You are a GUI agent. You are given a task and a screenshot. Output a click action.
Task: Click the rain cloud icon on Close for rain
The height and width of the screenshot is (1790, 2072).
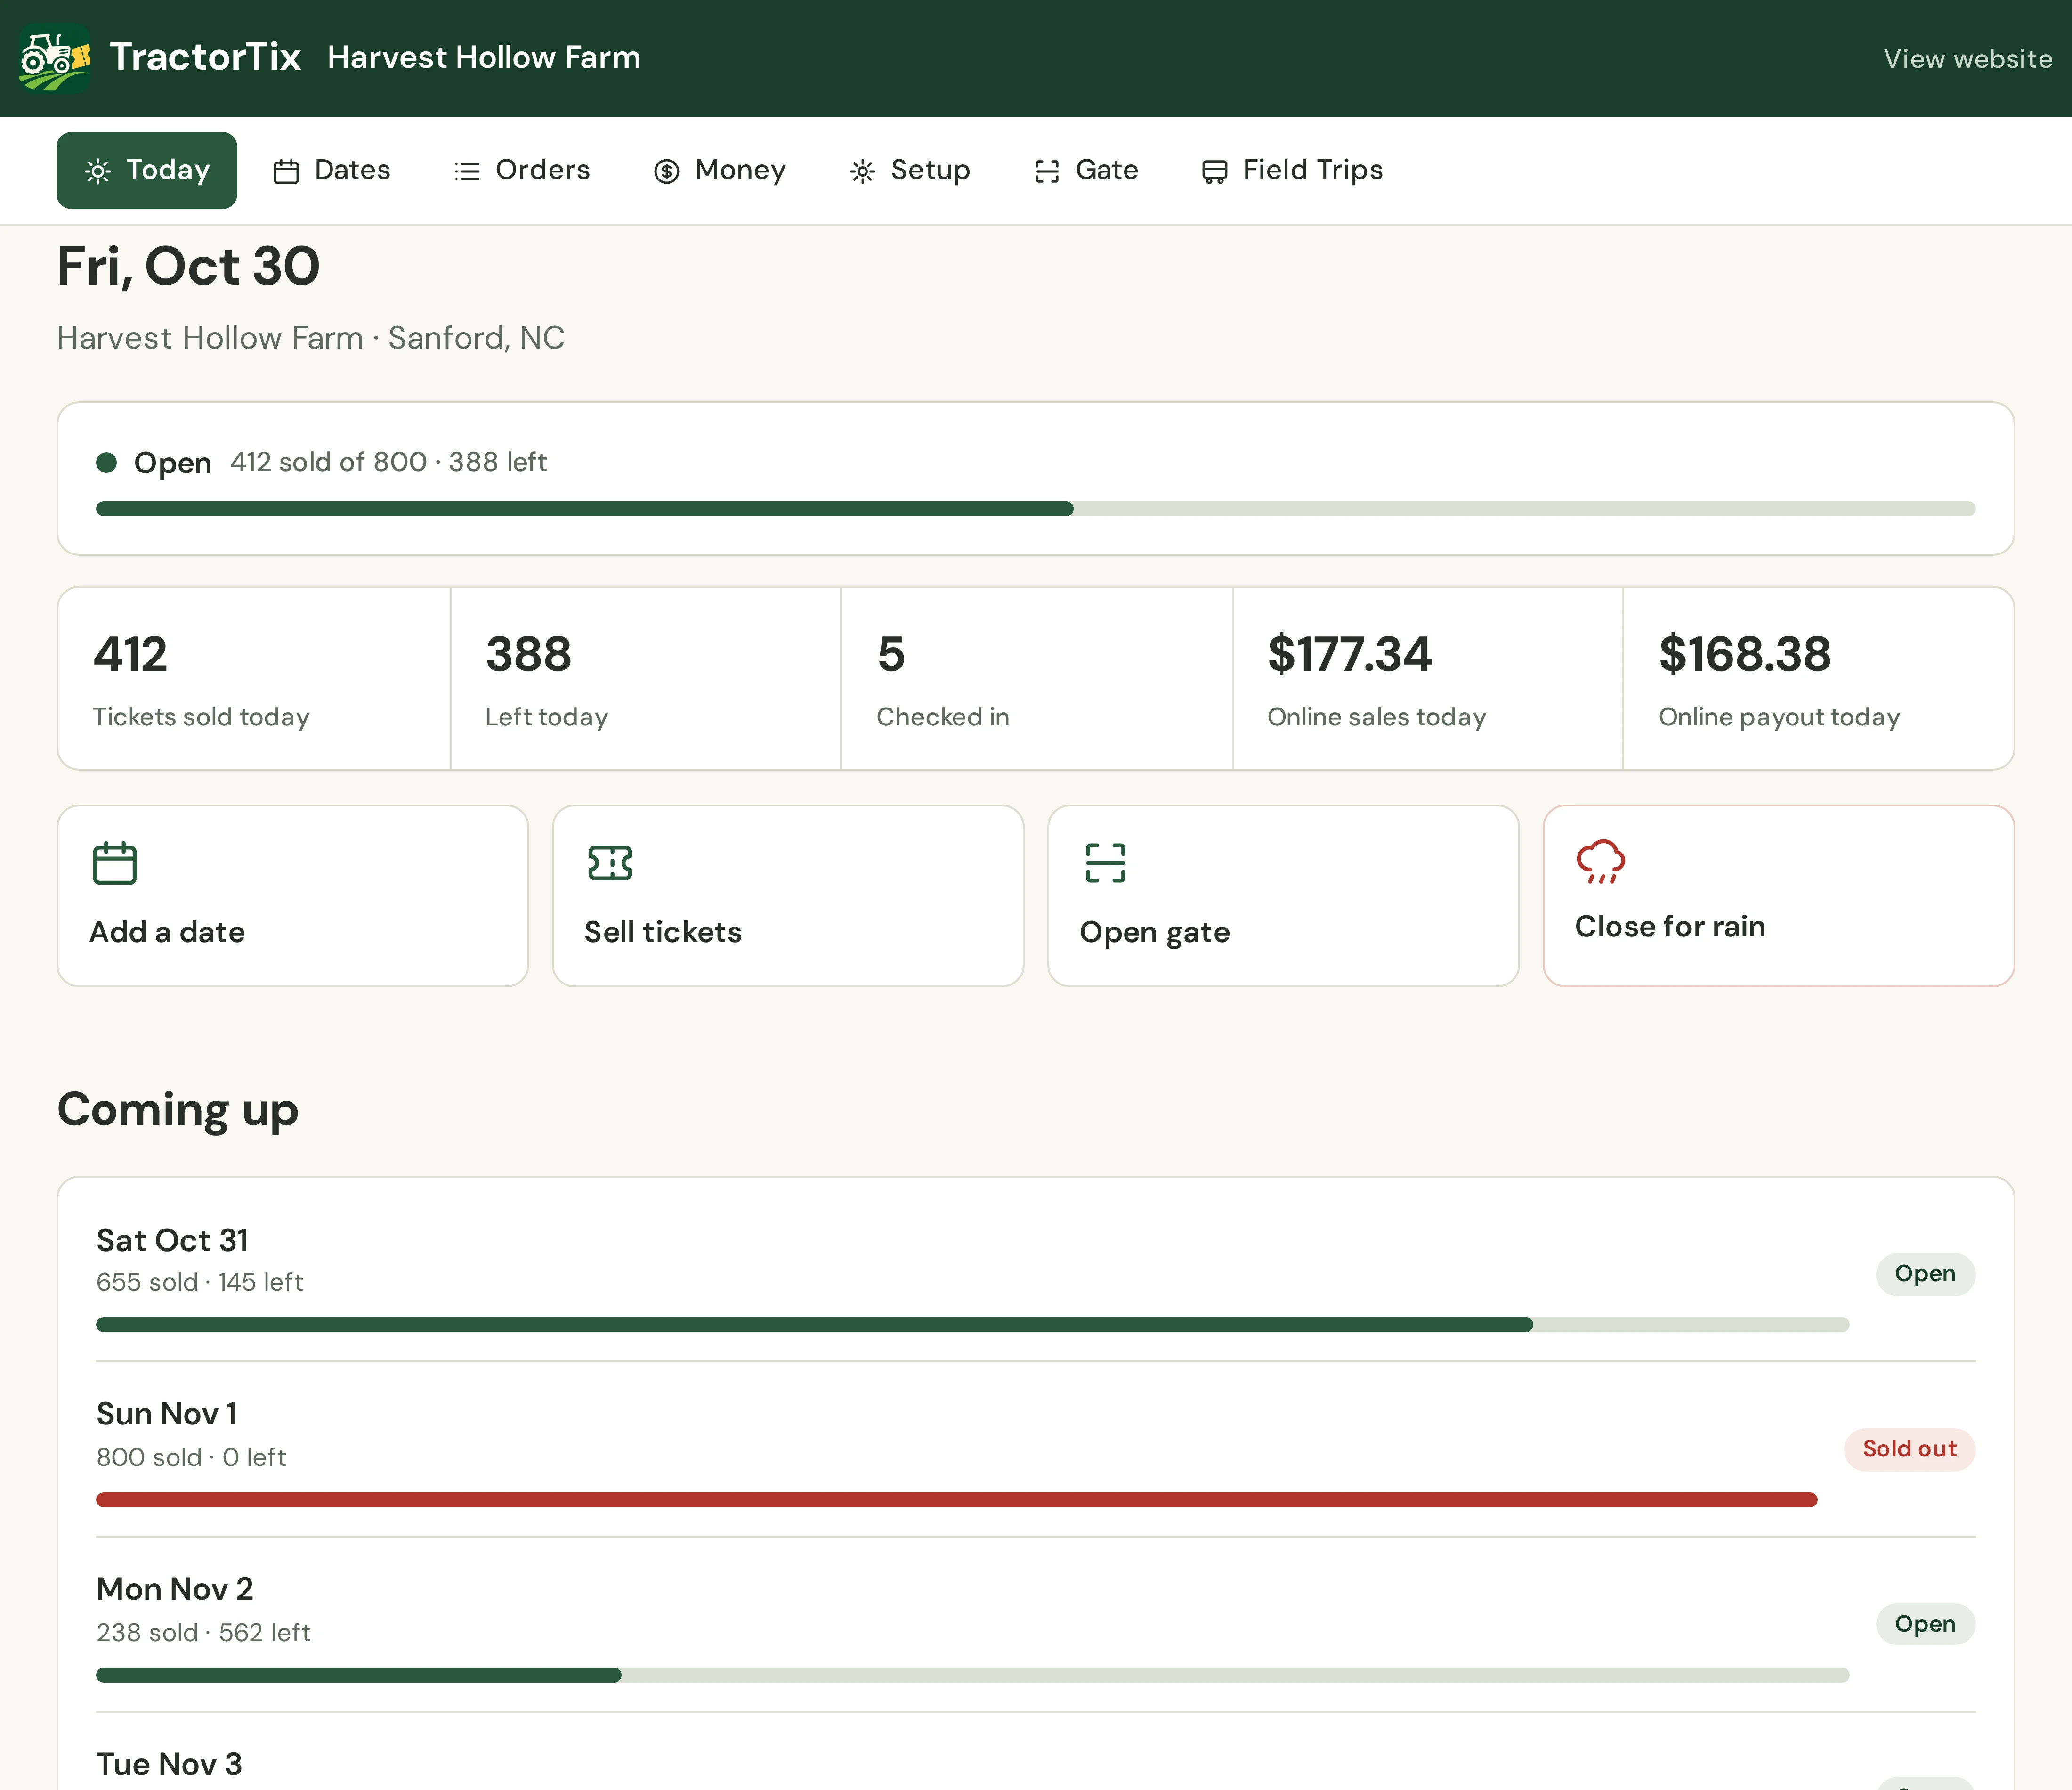(1601, 862)
